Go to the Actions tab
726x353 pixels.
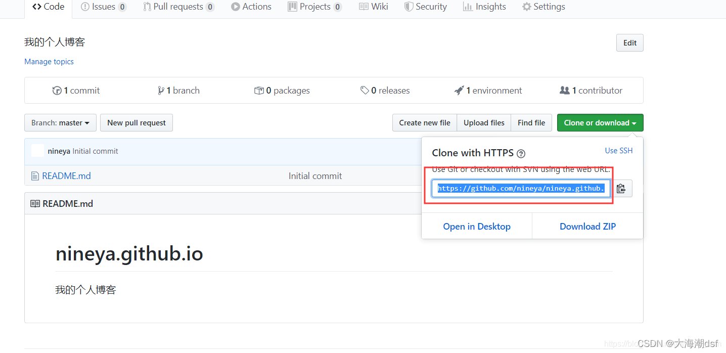click(x=251, y=7)
